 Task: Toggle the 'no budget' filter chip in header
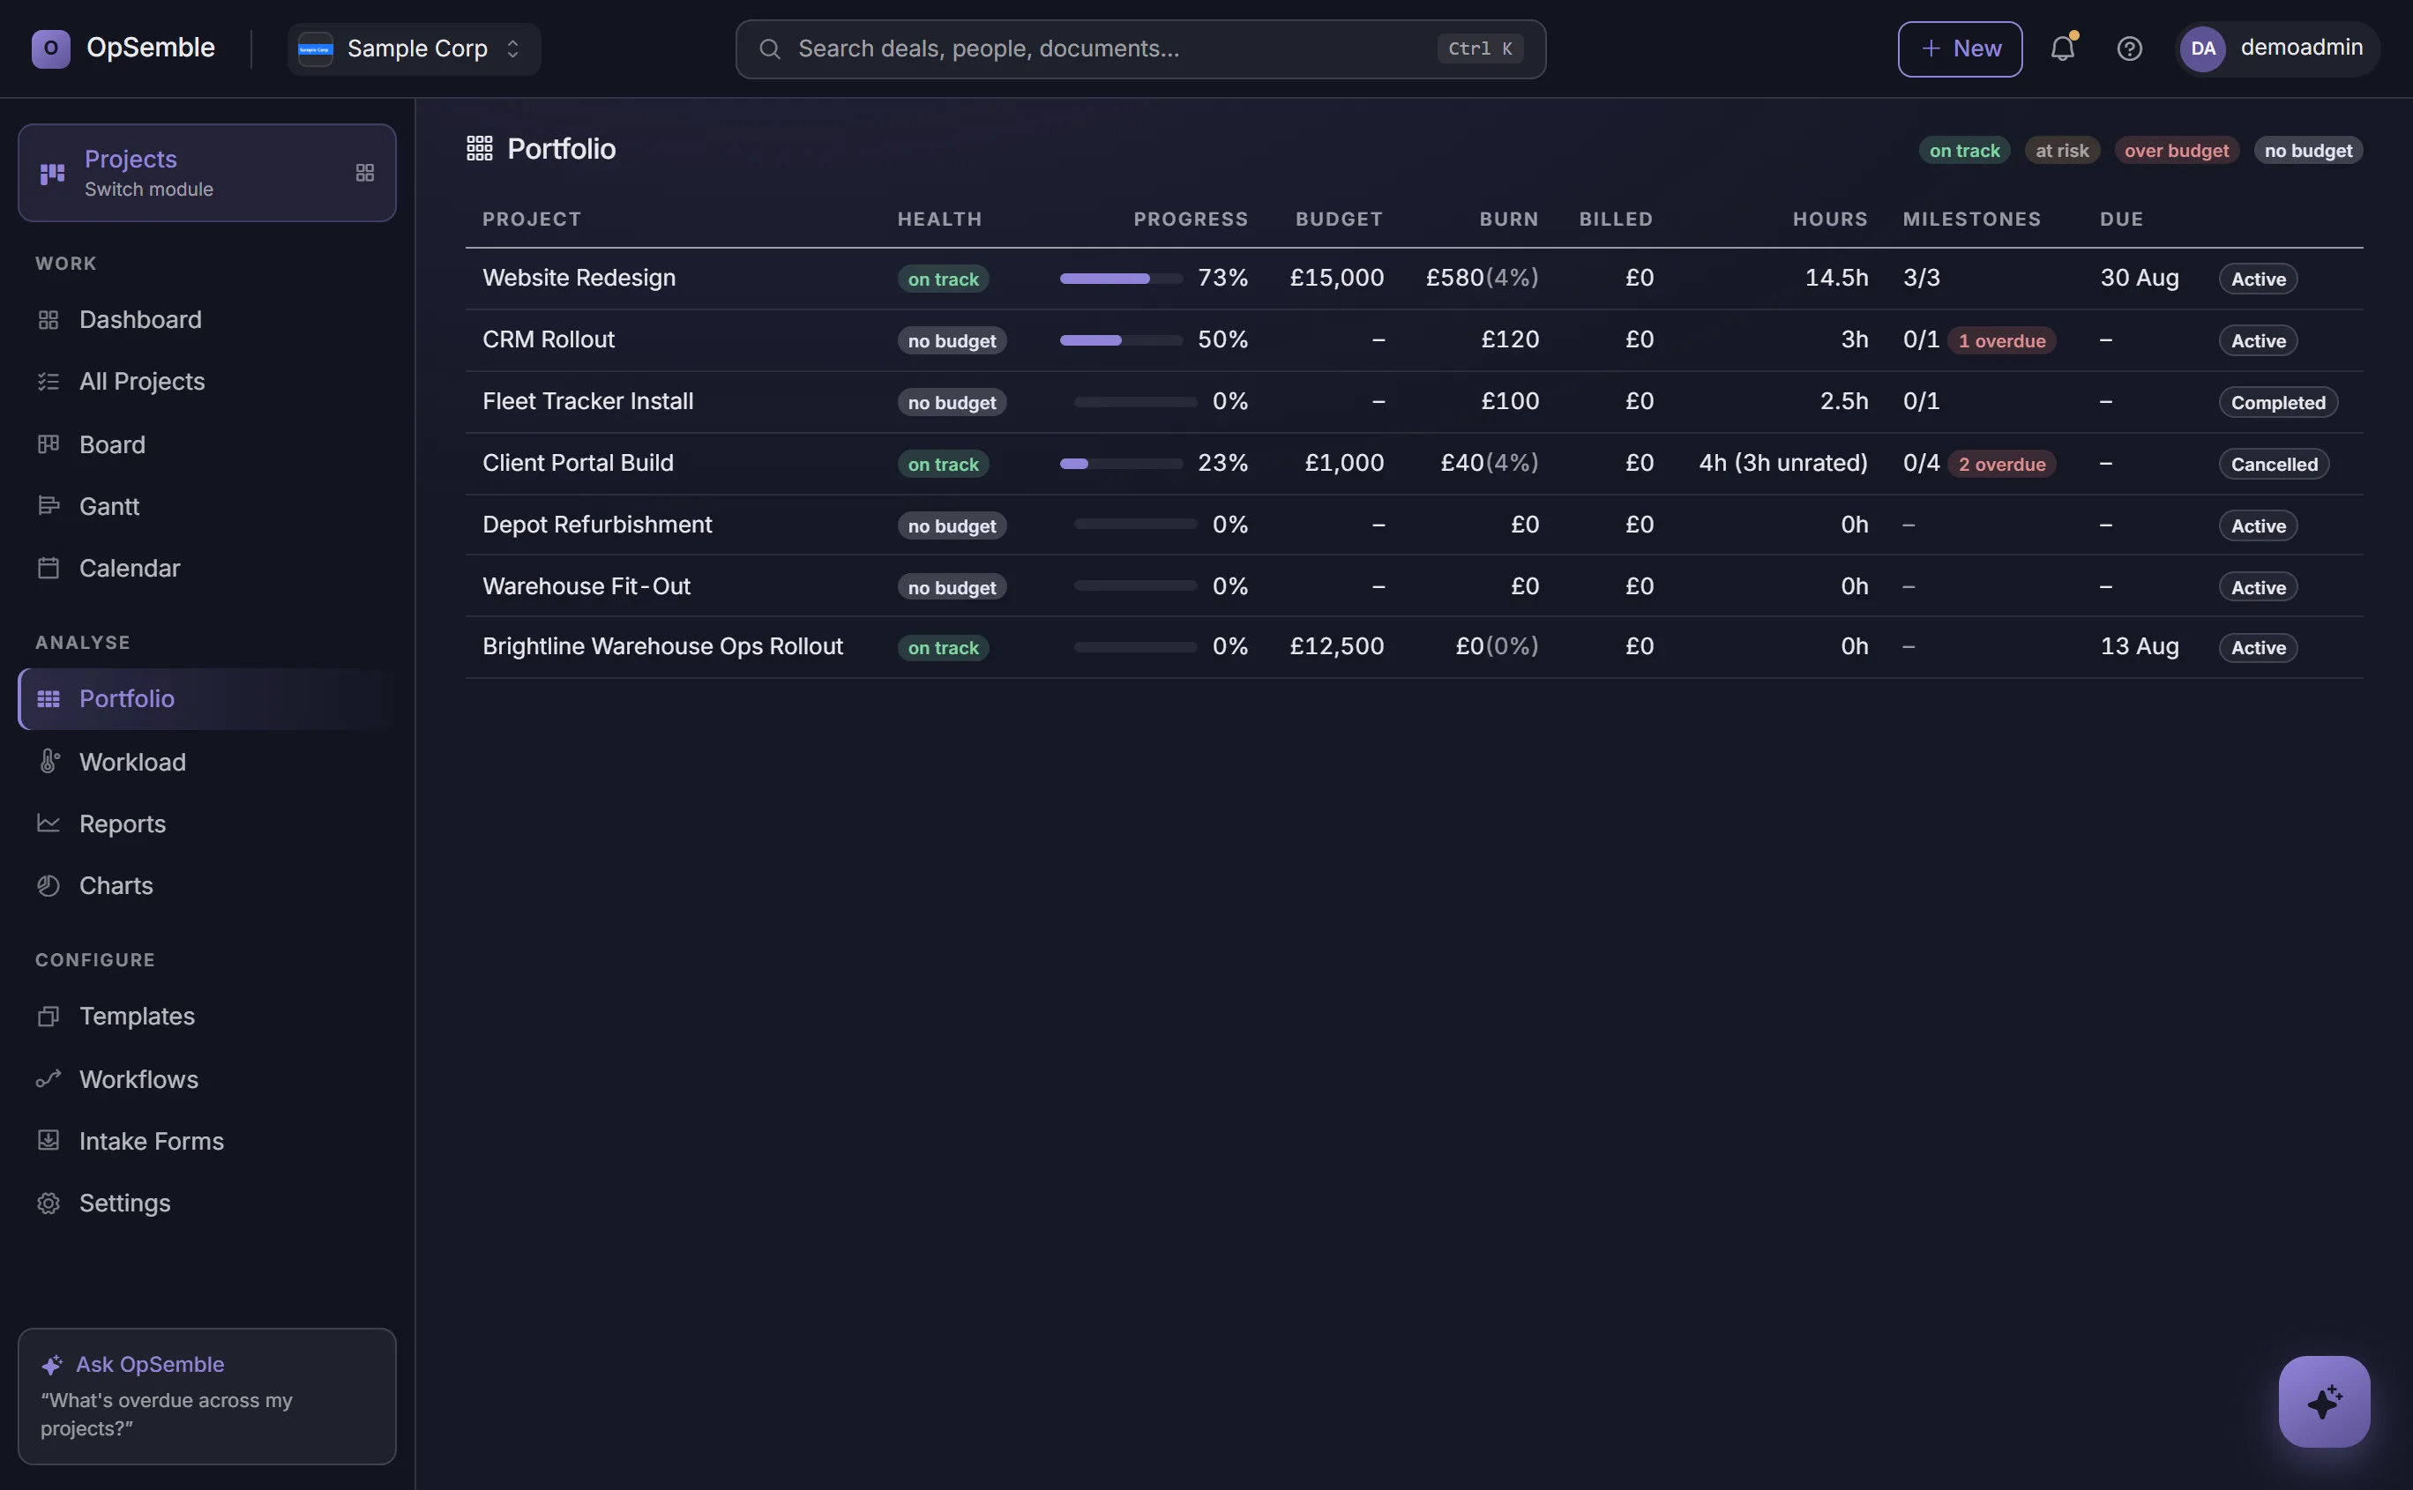[x=2307, y=150]
